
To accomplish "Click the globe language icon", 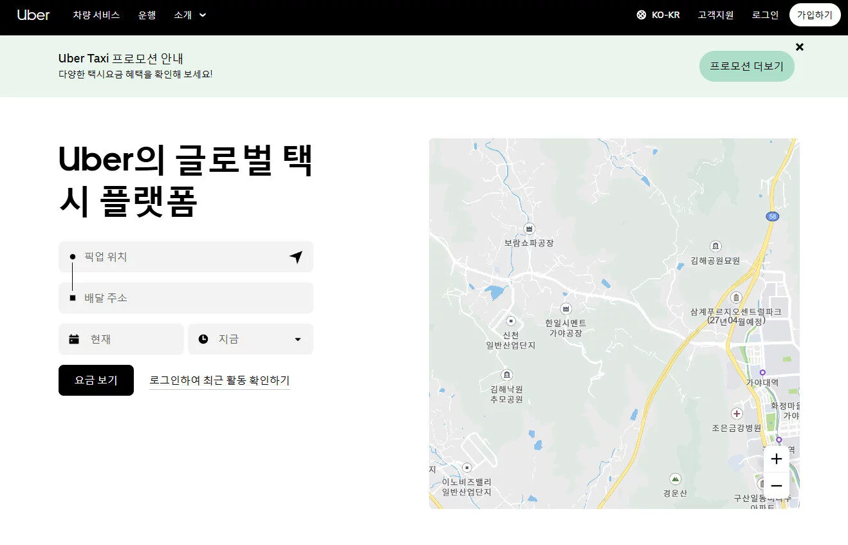I will point(641,15).
